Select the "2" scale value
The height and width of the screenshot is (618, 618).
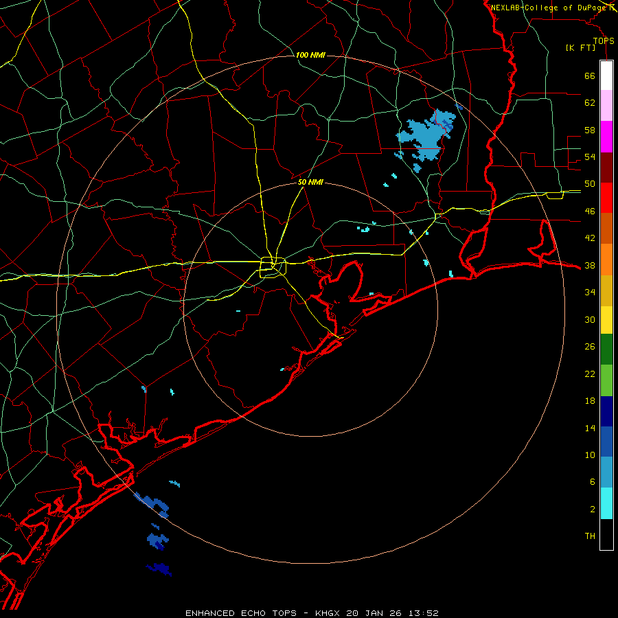tap(592, 510)
